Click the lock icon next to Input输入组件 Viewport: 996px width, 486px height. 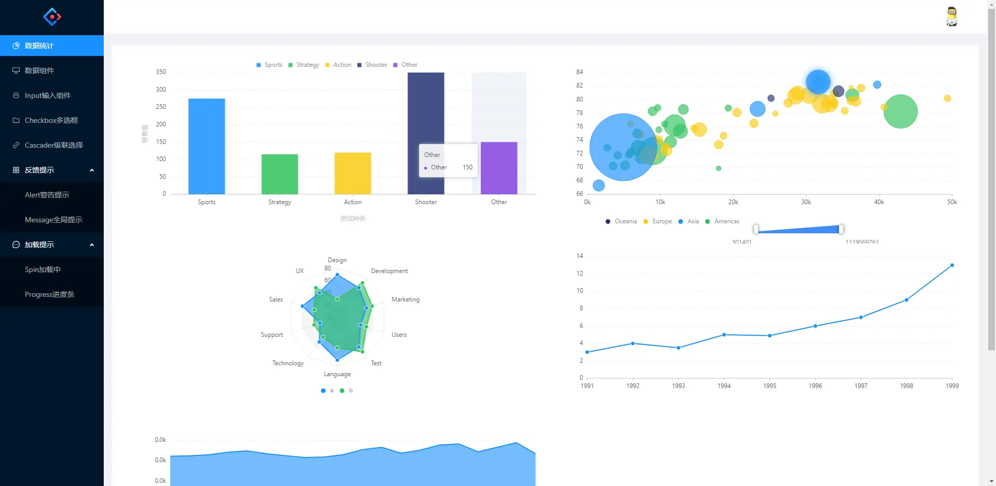click(x=15, y=95)
